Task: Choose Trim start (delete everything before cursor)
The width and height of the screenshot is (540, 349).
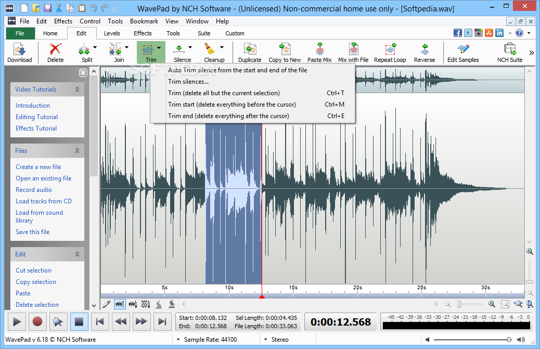Action: (x=252, y=105)
